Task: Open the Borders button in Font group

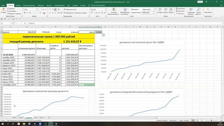Action: point(35,13)
